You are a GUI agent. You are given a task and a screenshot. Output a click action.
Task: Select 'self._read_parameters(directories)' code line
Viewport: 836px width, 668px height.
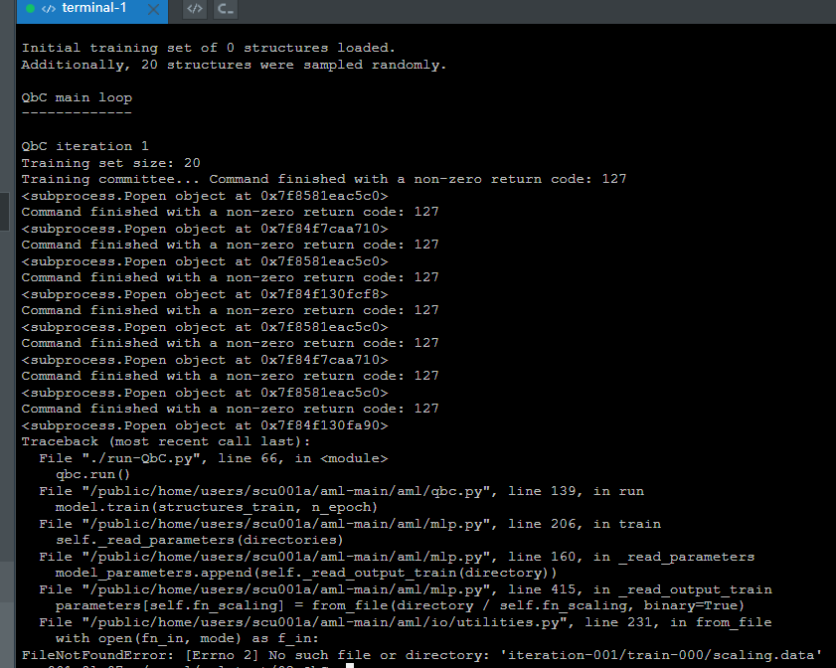coord(200,540)
